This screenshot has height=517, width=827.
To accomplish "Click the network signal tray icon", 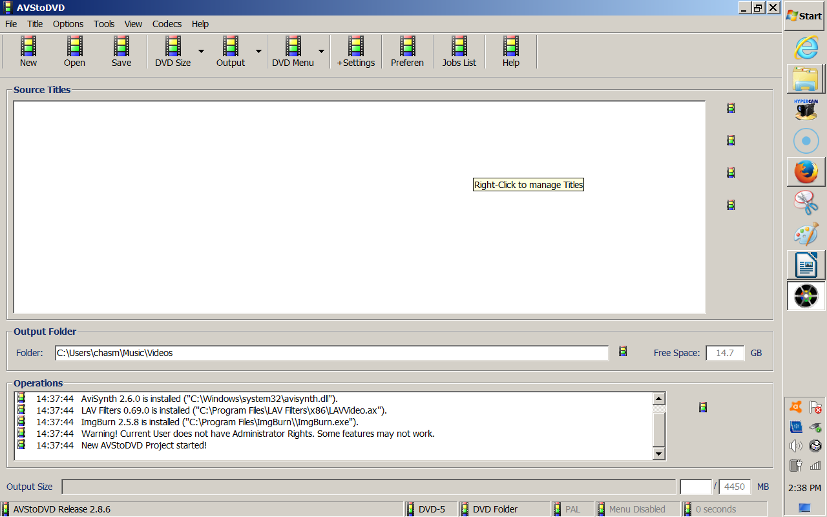I will [x=815, y=465].
